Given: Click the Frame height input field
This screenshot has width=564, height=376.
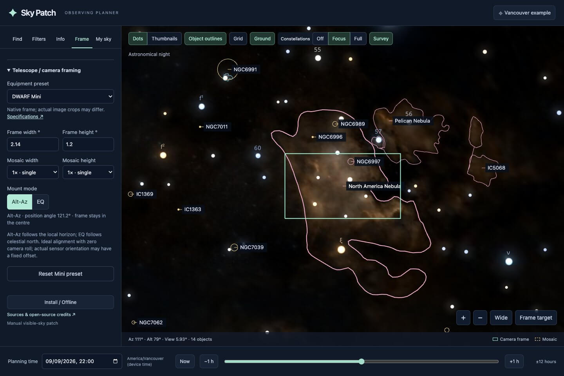Looking at the screenshot, I should click(88, 144).
